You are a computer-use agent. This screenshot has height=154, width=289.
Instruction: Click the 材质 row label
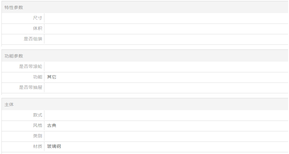pyautogui.click(x=38, y=146)
